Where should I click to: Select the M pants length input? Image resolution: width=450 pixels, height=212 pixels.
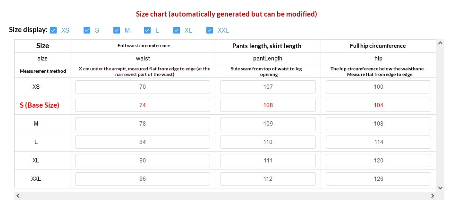[268, 124]
